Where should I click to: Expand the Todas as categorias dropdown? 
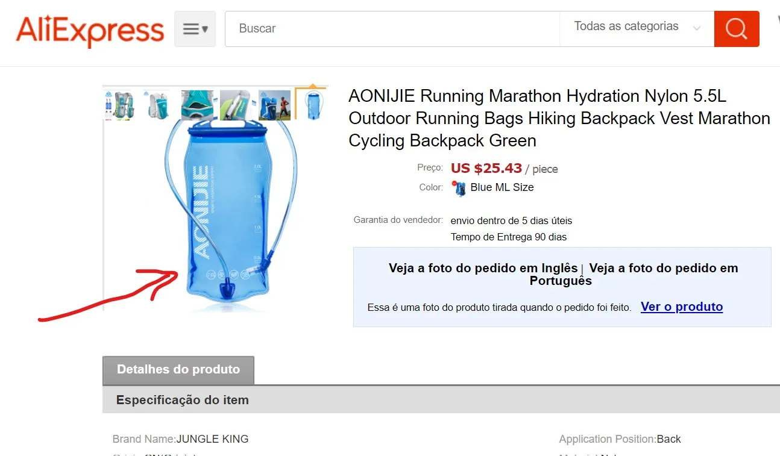pos(637,28)
